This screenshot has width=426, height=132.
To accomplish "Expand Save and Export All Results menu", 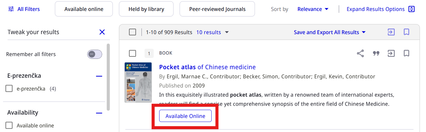I will pyautogui.click(x=330, y=32).
